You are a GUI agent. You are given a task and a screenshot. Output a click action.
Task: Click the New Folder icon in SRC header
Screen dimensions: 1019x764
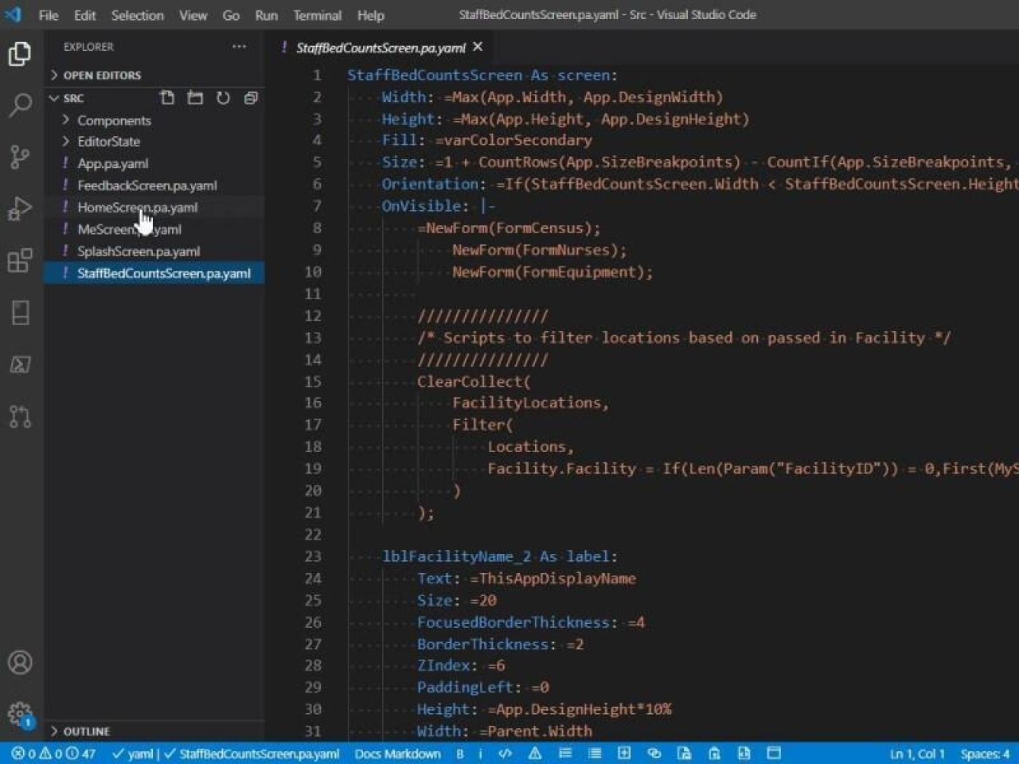point(195,98)
